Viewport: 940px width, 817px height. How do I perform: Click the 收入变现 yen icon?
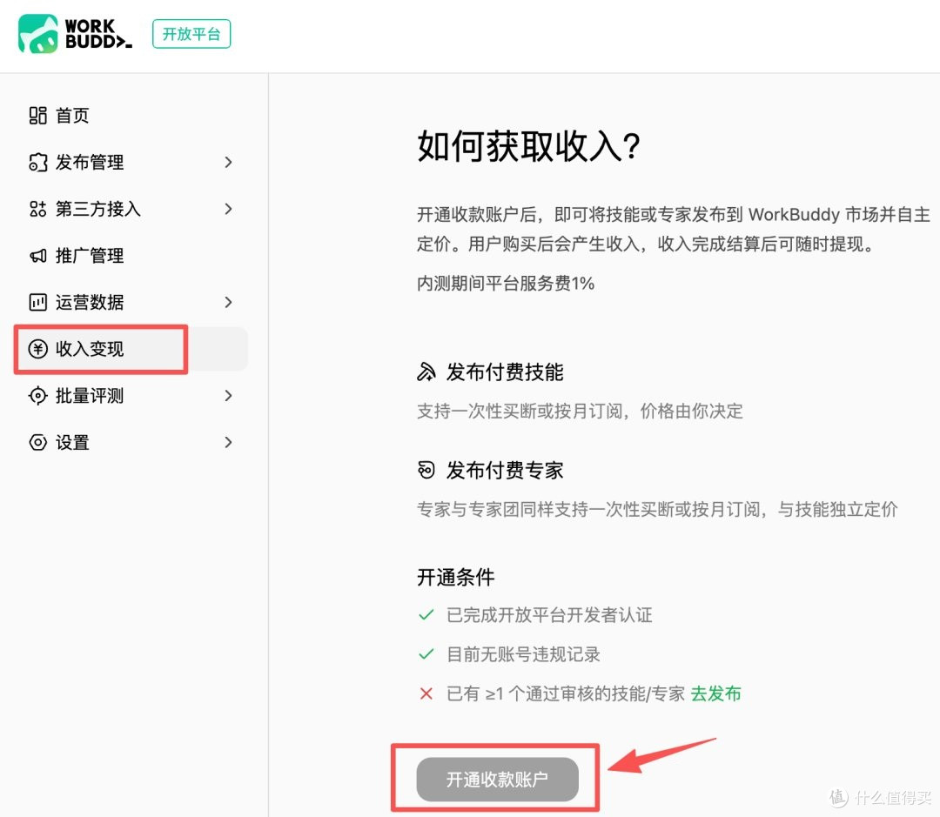[x=37, y=349]
